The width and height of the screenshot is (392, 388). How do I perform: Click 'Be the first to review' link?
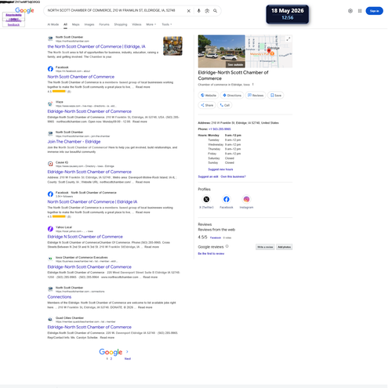coord(211,253)
